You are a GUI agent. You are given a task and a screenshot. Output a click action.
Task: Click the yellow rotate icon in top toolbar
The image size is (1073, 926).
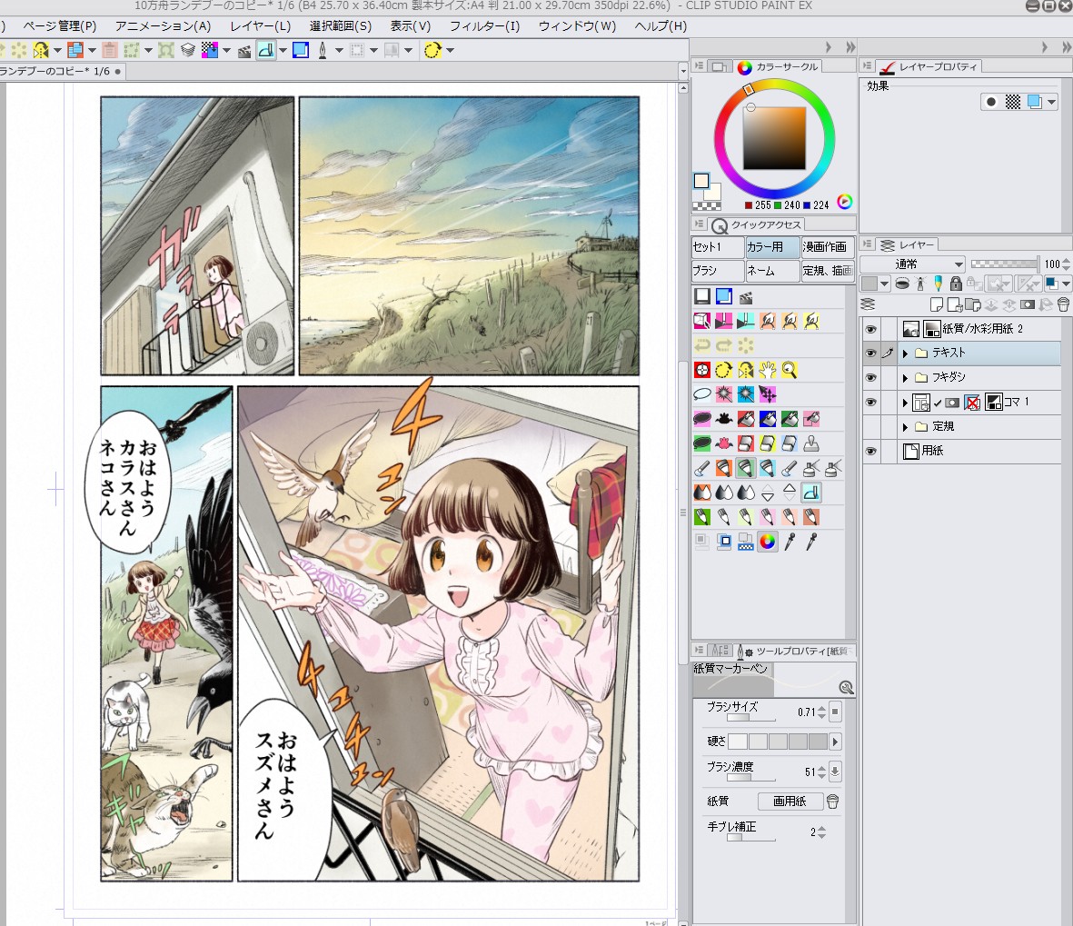point(432,50)
